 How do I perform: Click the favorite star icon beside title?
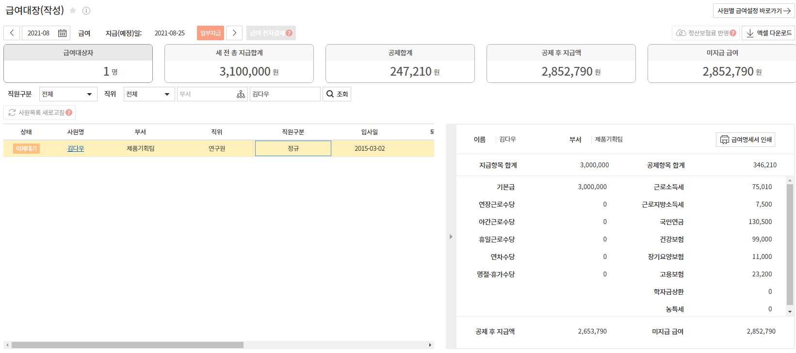tap(73, 11)
